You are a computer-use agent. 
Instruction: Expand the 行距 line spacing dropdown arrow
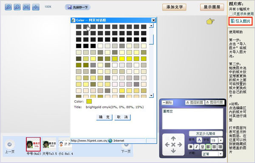(x=221, y=154)
